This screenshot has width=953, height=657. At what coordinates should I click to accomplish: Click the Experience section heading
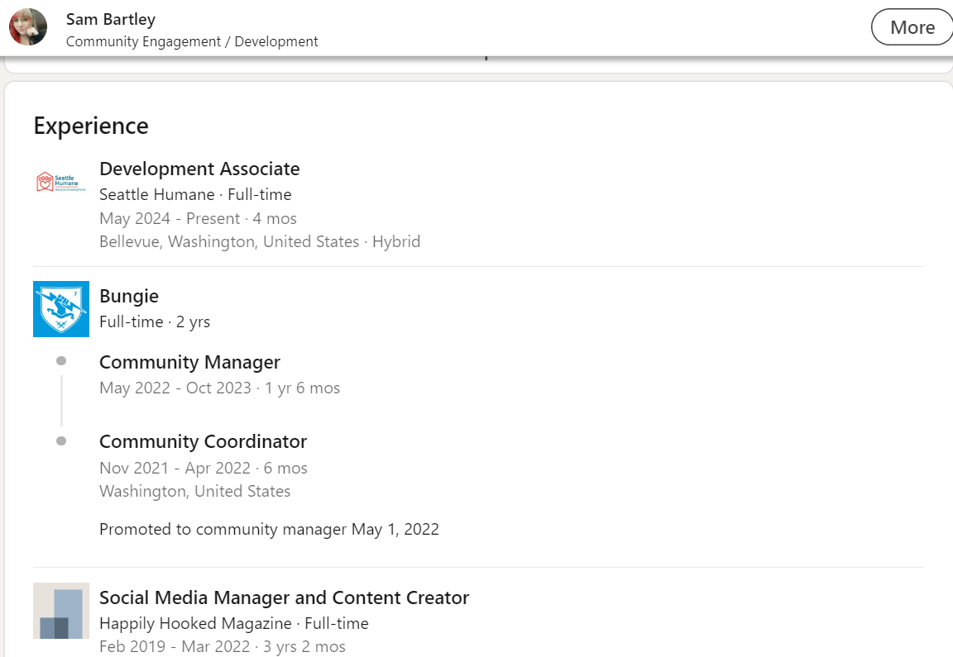click(91, 126)
